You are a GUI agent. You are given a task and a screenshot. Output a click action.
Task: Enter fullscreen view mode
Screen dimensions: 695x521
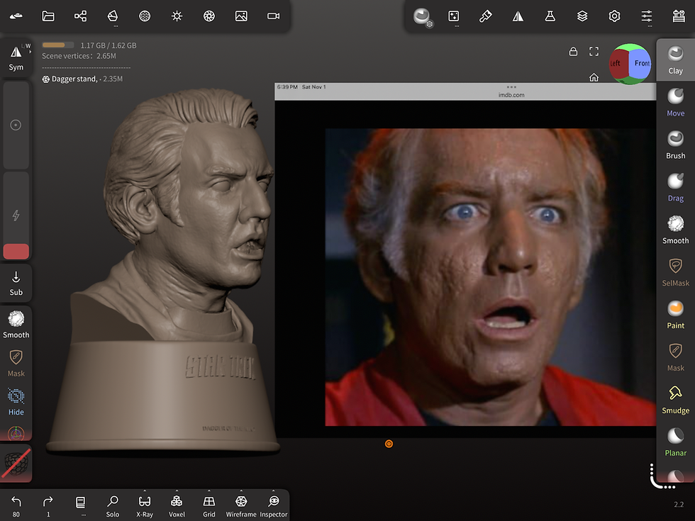[x=594, y=51]
